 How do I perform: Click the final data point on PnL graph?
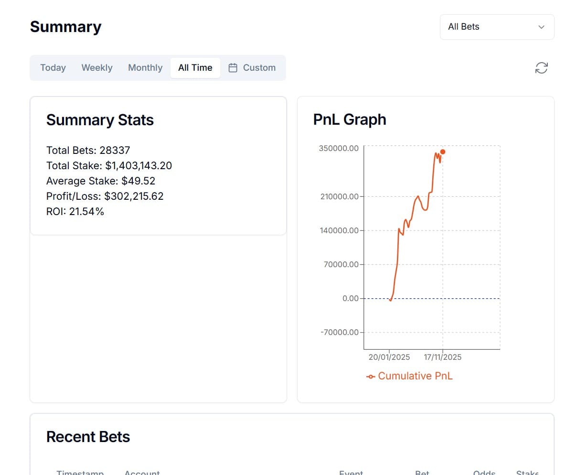pos(443,152)
